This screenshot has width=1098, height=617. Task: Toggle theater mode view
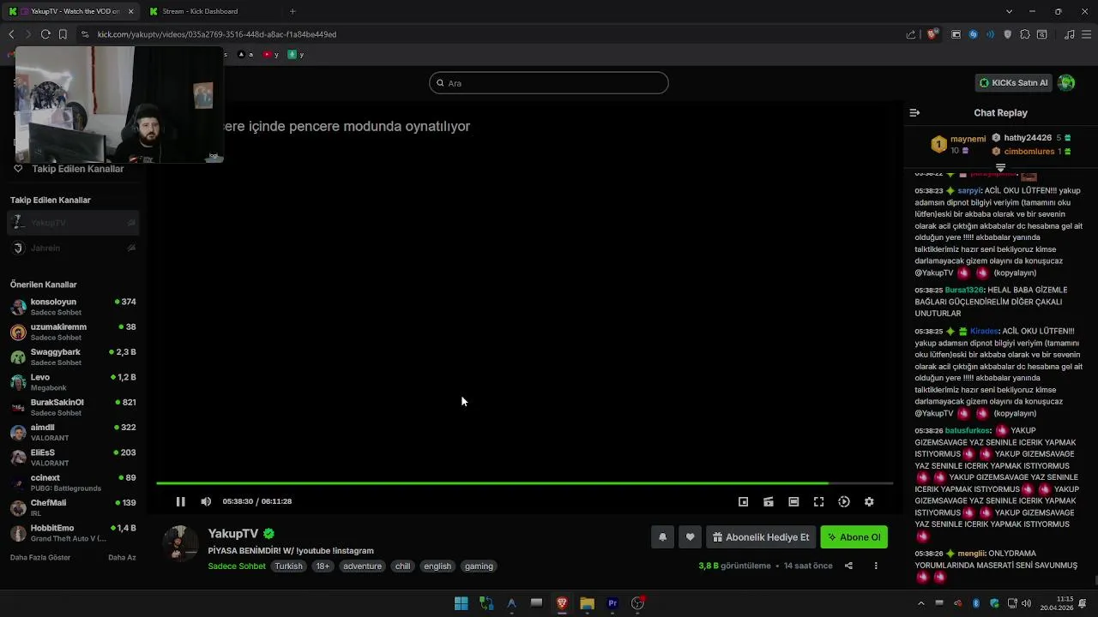[793, 501]
